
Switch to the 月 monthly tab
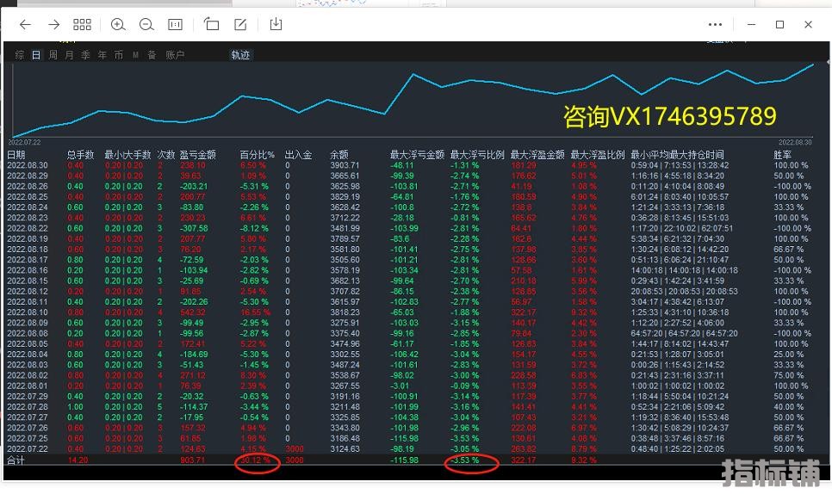(70, 55)
